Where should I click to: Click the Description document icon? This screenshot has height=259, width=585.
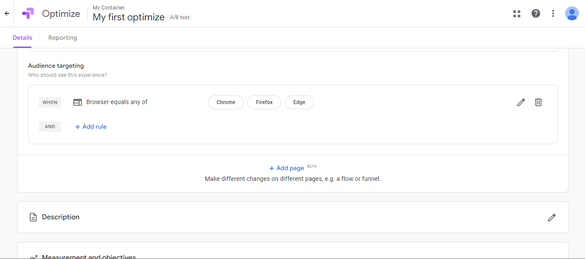(x=33, y=217)
